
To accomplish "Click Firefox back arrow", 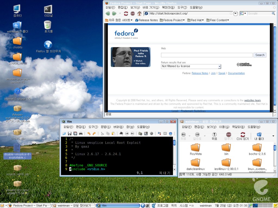I will tap(108, 14).
